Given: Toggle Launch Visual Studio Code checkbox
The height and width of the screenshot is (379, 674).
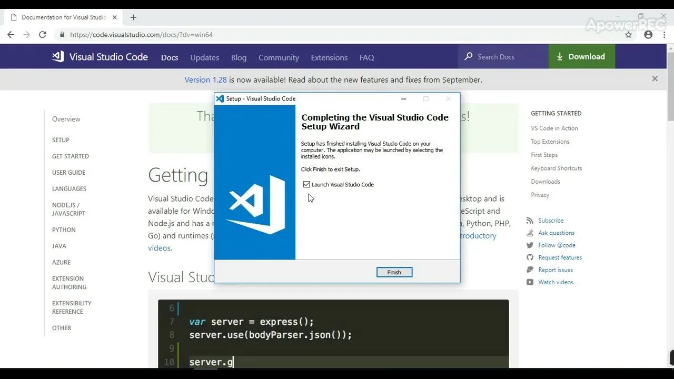Looking at the screenshot, I should (x=306, y=184).
